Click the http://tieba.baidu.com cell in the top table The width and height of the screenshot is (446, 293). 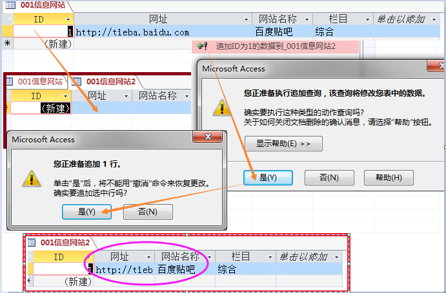point(163,32)
